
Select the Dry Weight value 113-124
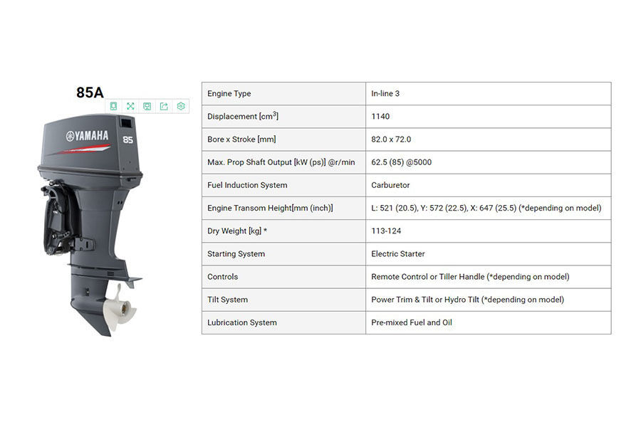(387, 231)
